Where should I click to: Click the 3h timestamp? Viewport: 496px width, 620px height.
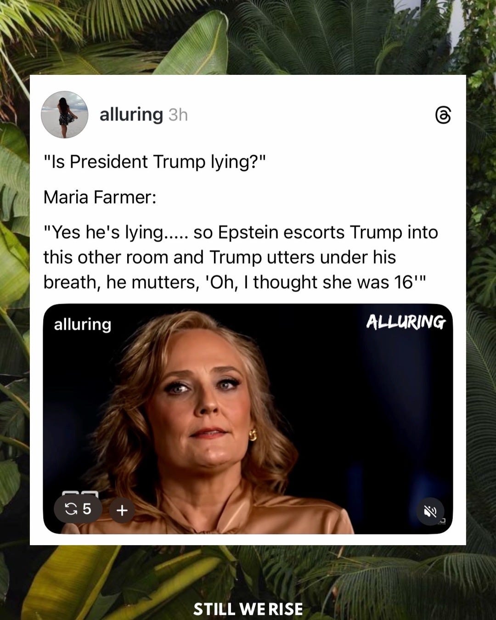(178, 115)
